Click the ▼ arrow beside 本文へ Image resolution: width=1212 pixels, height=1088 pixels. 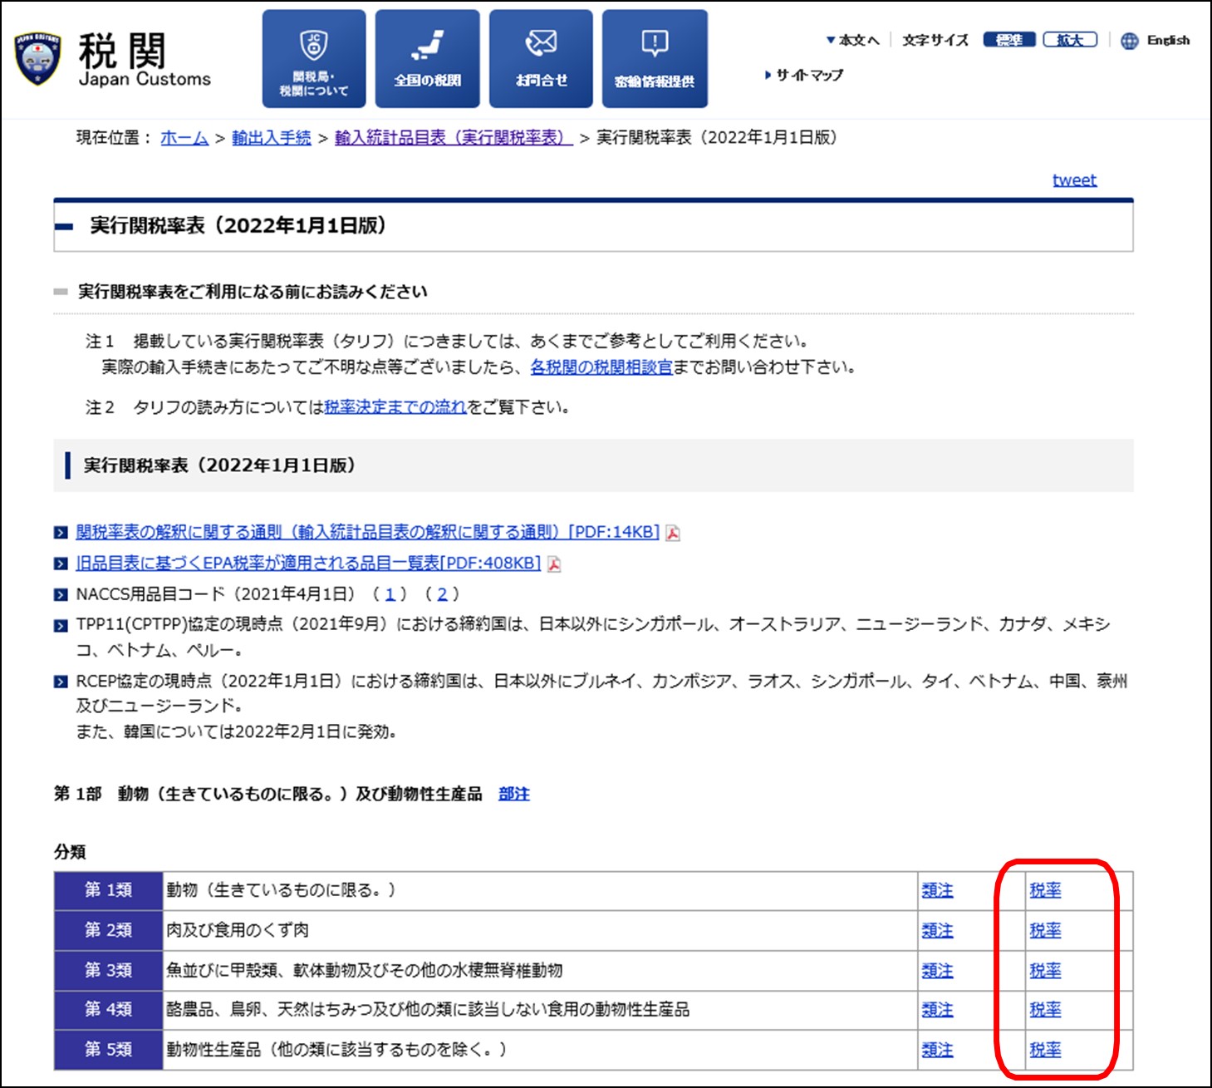pyautogui.click(x=831, y=39)
